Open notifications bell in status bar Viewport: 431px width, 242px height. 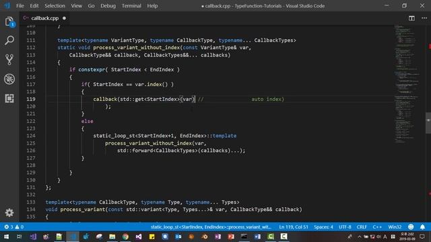[x=422, y=227]
